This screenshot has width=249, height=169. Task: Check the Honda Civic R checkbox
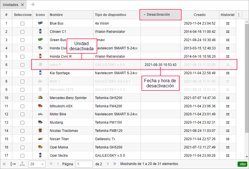tap(22, 57)
